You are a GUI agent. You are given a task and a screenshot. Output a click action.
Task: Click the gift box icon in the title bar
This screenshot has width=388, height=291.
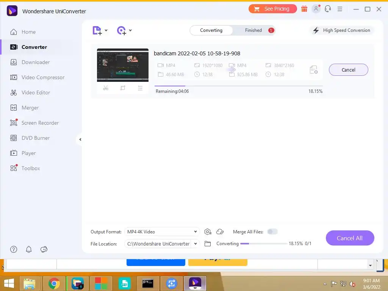coord(304,9)
